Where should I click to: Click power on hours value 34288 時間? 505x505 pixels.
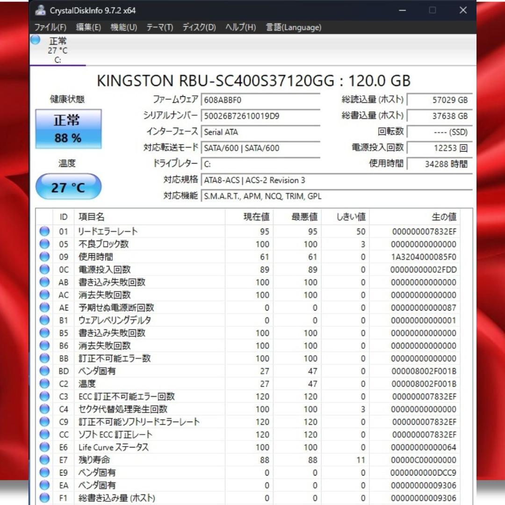coord(440,164)
